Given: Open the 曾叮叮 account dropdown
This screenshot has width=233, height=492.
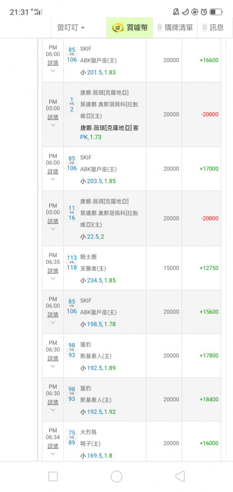Looking at the screenshot, I should 71,28.
